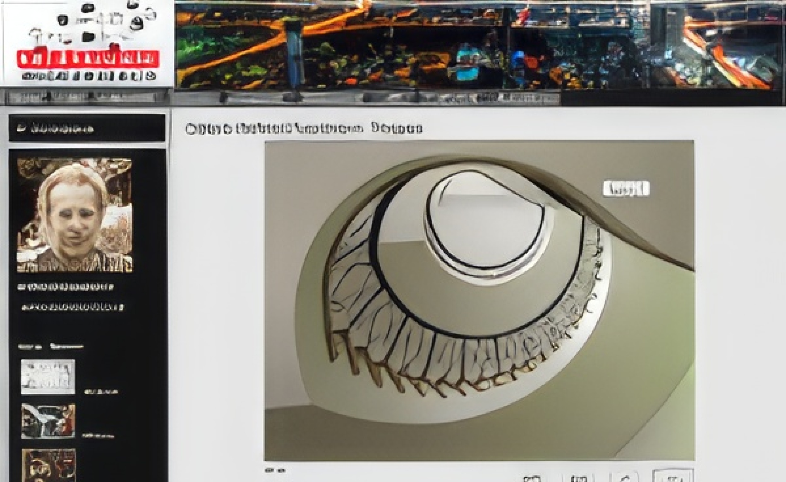Click the spiral staircase main photo

pyautogui.click(x=479, y=301)
